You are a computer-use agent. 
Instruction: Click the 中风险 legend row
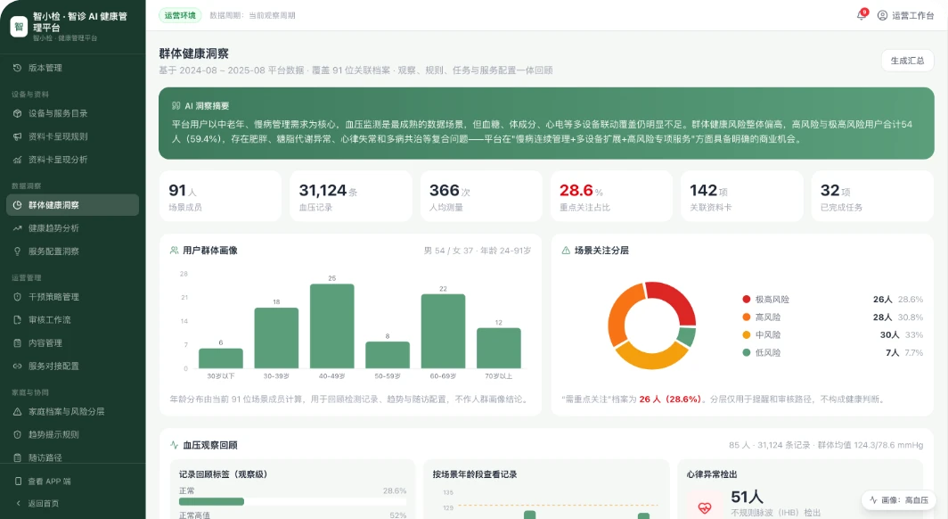(x=832, y=334)
